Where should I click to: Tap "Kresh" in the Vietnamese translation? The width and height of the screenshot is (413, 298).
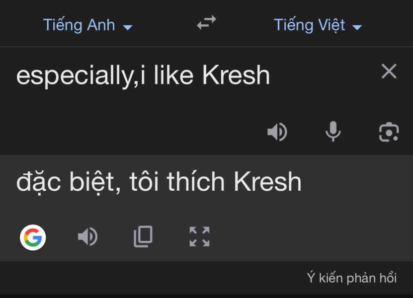coord(267,182)
